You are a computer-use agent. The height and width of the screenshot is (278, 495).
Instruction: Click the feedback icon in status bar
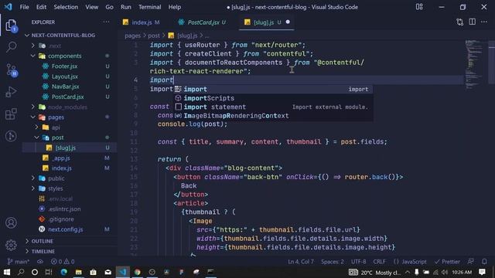point(471,261)
